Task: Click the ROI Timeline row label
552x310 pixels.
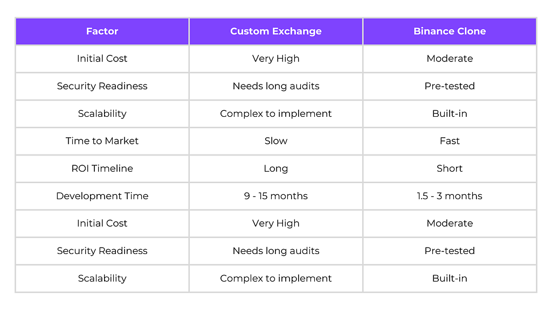Action: [102, 168]
